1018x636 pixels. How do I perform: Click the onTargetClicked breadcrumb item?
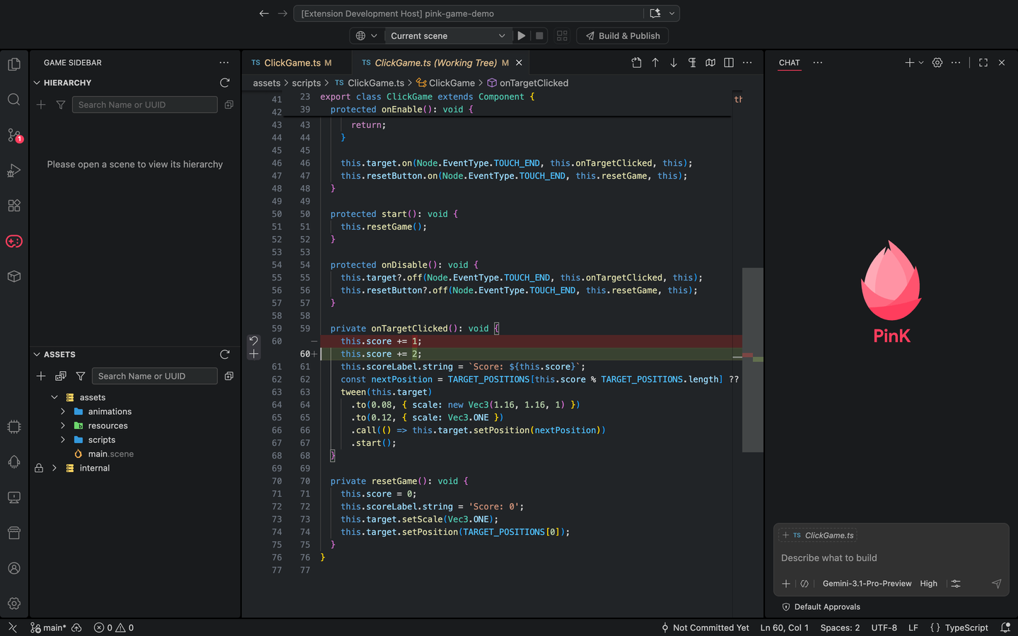(x=527, y=83)
